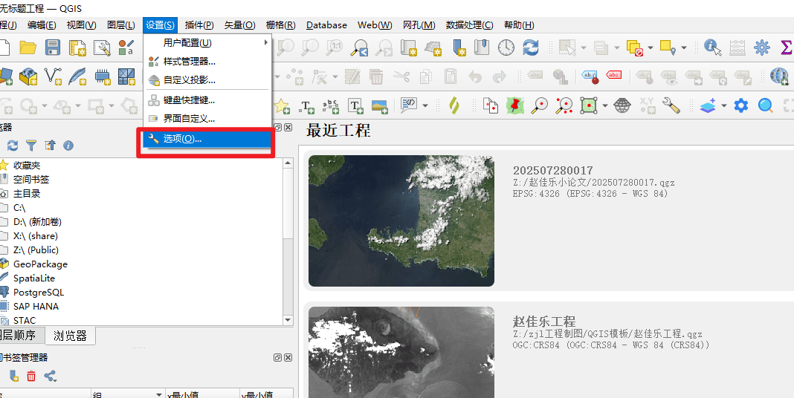Screen dimensions: 794x398
Task: Click the pin labels icon
Action: tap(590, 76)
